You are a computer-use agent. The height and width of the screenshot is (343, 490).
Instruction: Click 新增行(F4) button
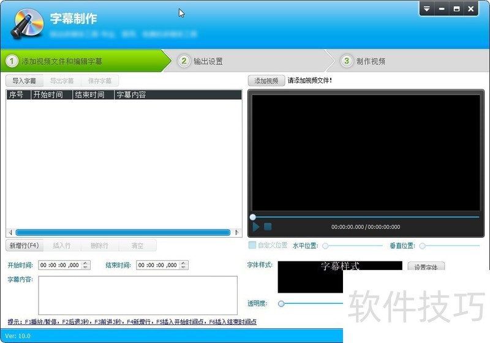pyautogui.click(x=24, y=246)
